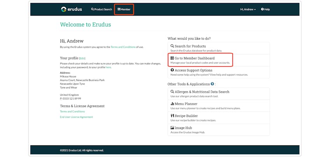This screenshot has width=331, height=159.
Task: Open the Product Search nav item
Action: (102, 9)
